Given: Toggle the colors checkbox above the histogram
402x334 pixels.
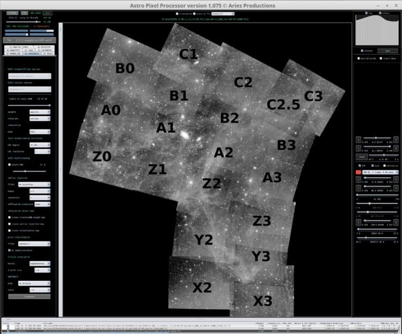Looking at the screenshot, I should (380, 13).
